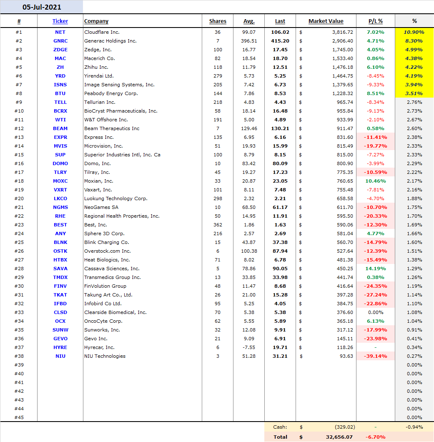Click the BTU ticker cell
Viewport: 434px width, 442px height.
60,93
